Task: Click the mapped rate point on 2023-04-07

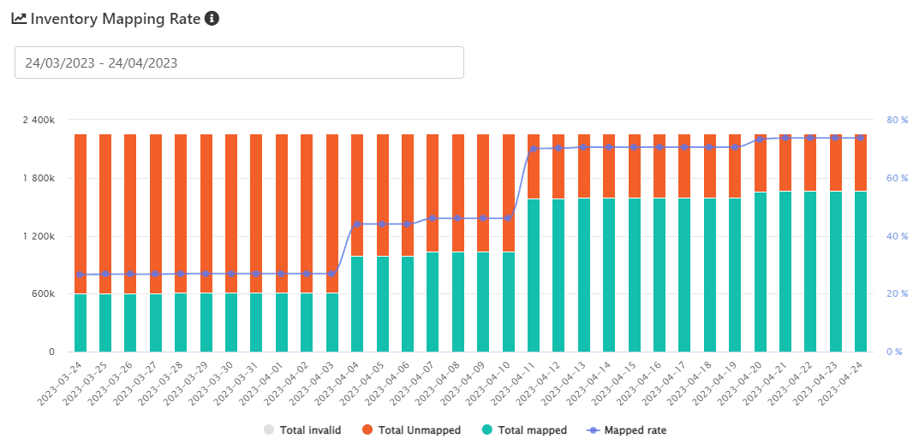Action: point(433,218)
